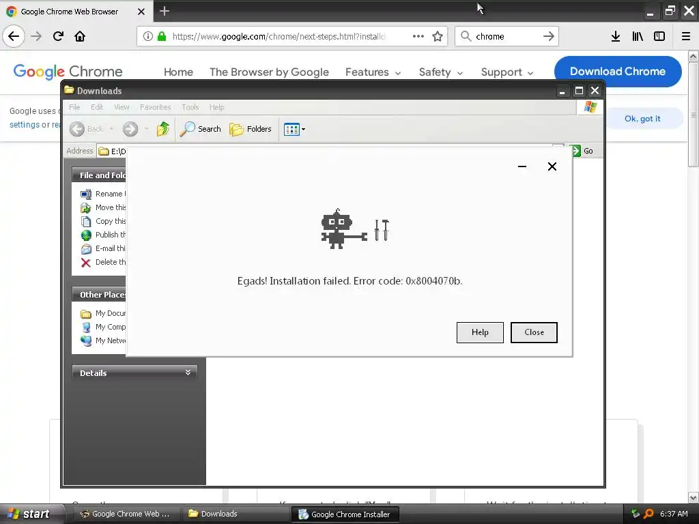Click the search go arrow

549,36
